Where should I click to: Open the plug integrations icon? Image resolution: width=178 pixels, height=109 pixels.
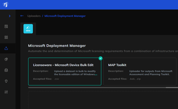point(6,81)
